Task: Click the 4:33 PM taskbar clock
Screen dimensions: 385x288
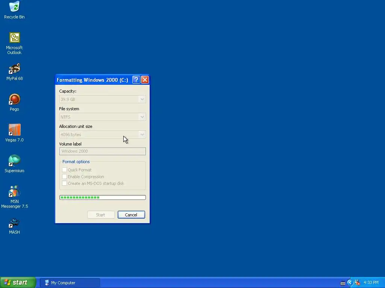Action: pyautogui.click(x=371, y=283)
